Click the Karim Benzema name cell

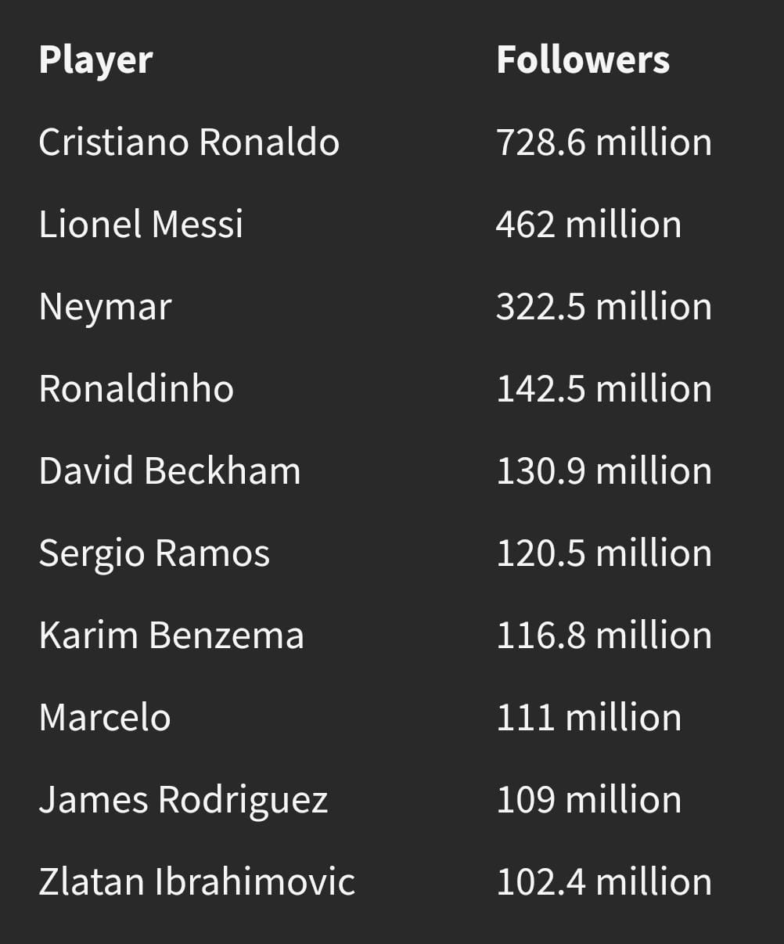tap(171, 636)
